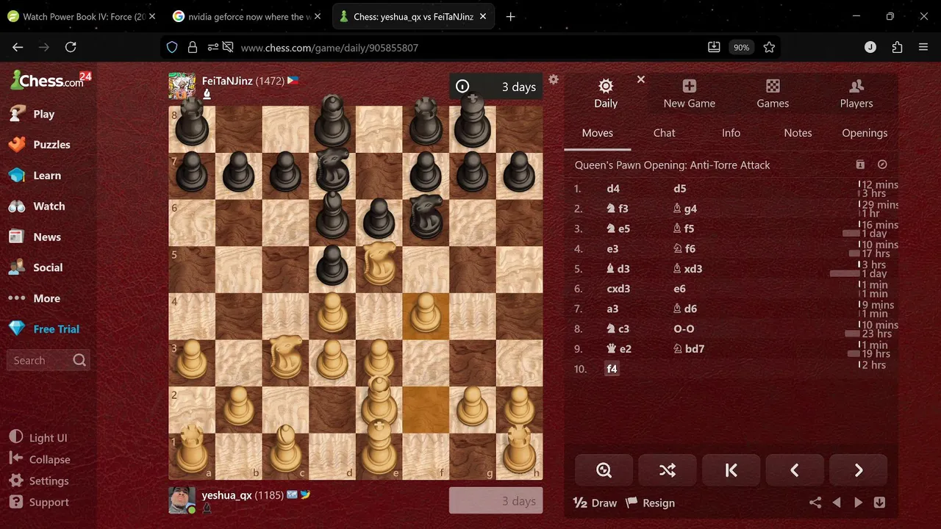
Task: Open the Players tab
Action: coord(856,93)
